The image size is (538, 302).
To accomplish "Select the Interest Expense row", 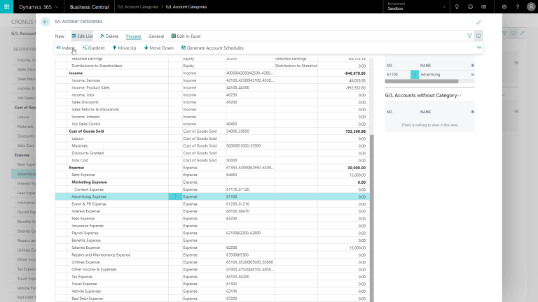I will [212, 211].
